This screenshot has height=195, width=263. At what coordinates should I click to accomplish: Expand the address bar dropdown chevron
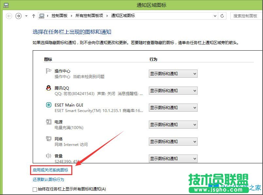click(214, 16)
